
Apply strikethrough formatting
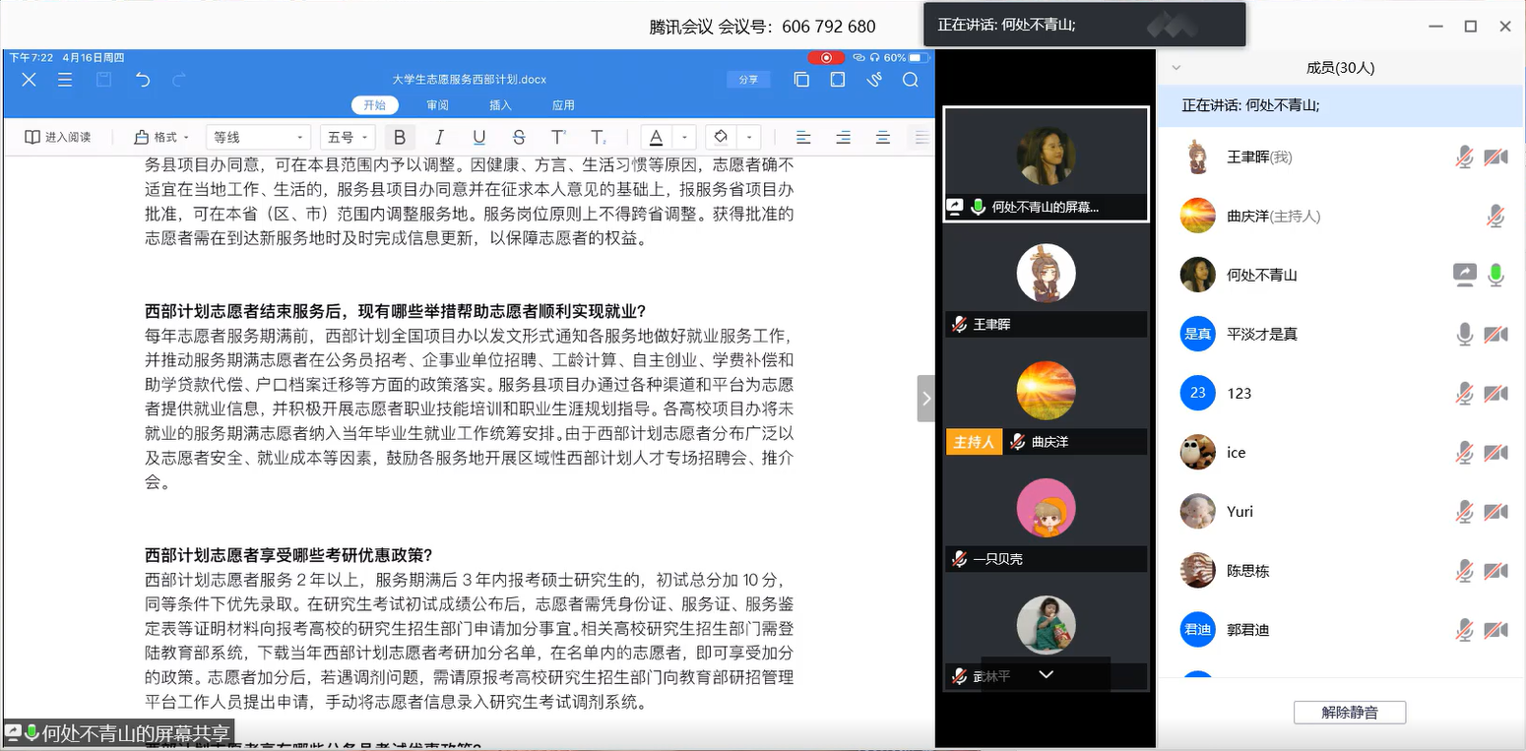pyautogui.click(x=519, y=138)
